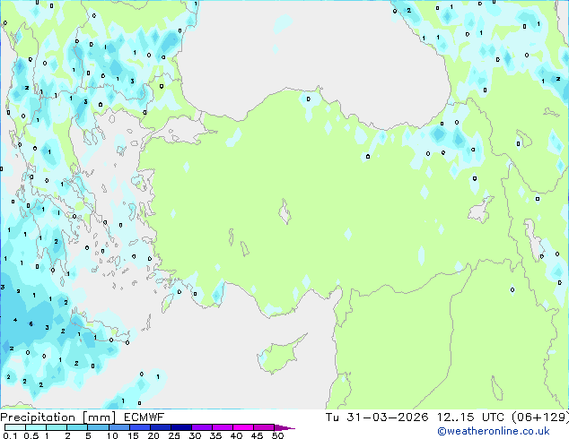This screenshot has width=569, height=439.
Task: Pick the 15–20 mm legend color swatch
Action: coord(140,427)
